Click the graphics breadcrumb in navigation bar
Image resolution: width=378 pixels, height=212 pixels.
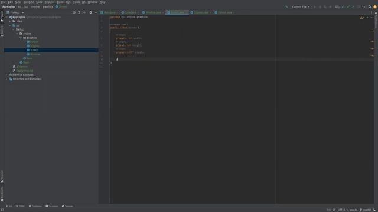point(48,7)
